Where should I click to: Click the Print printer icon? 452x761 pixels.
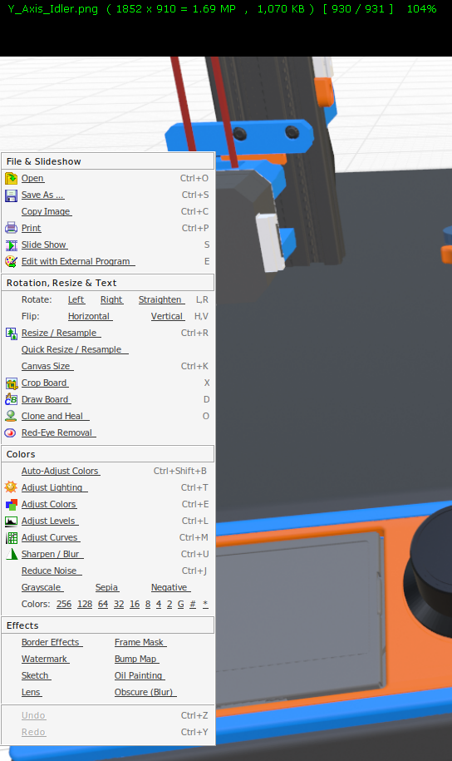coord(11,228)
